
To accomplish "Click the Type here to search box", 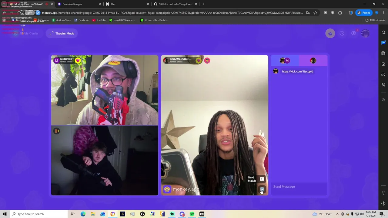I will (x=39, y=214).
